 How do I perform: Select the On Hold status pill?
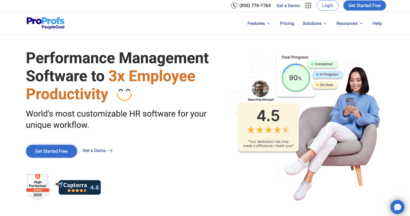[325, 85]
